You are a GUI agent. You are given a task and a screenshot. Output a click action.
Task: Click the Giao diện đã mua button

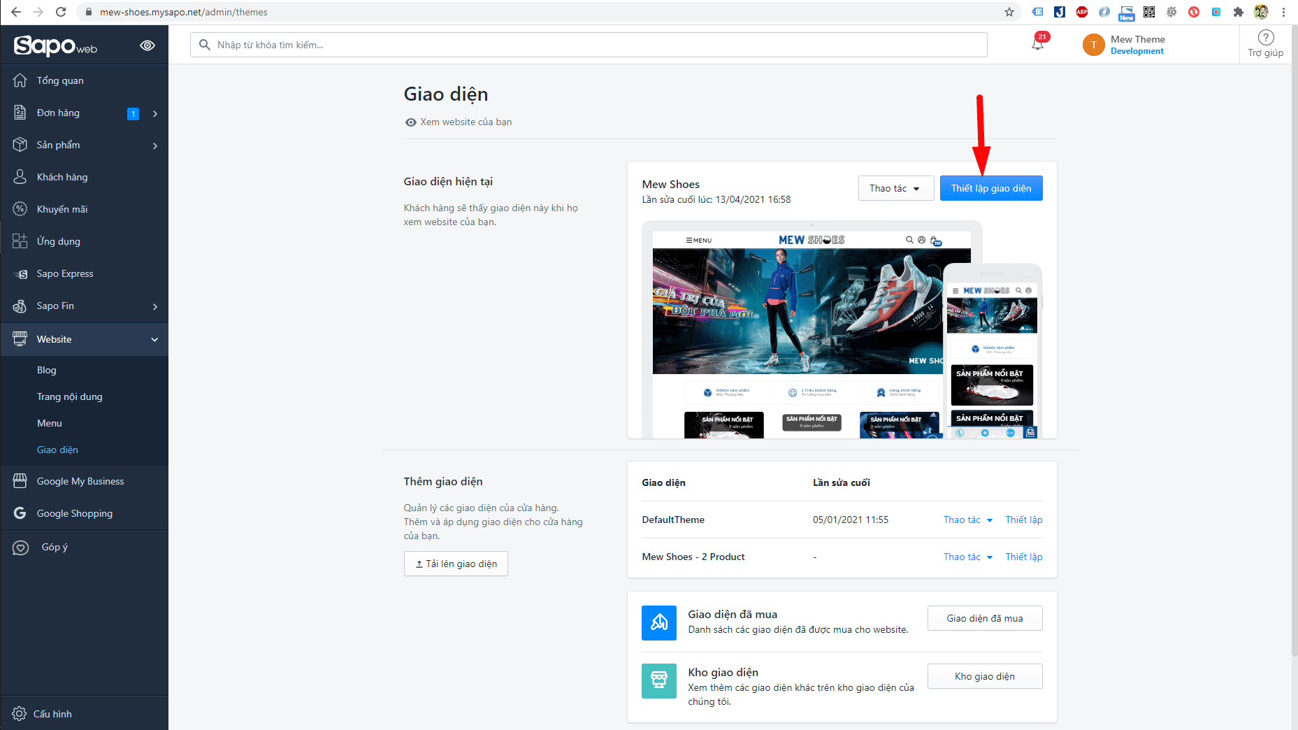pos(985,618)
